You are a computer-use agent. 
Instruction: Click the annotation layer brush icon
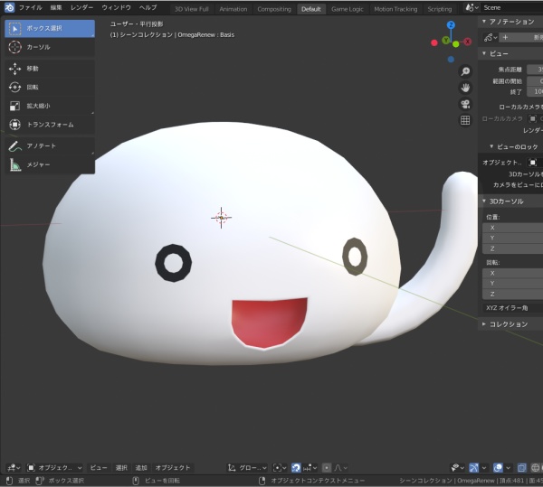coord(490,37)
